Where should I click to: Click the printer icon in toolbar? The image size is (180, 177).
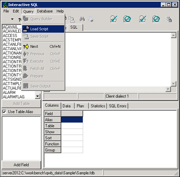pos(91,19)
